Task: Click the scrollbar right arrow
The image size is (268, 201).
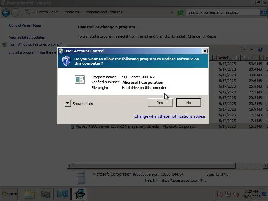Action: click(265, 165)
